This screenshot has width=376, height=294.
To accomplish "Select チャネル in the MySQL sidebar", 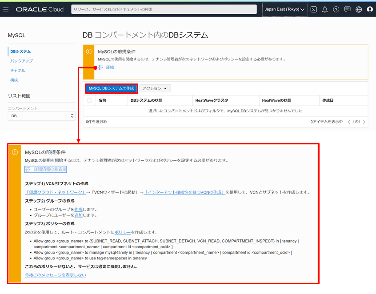I will click(x=18, y=71).
